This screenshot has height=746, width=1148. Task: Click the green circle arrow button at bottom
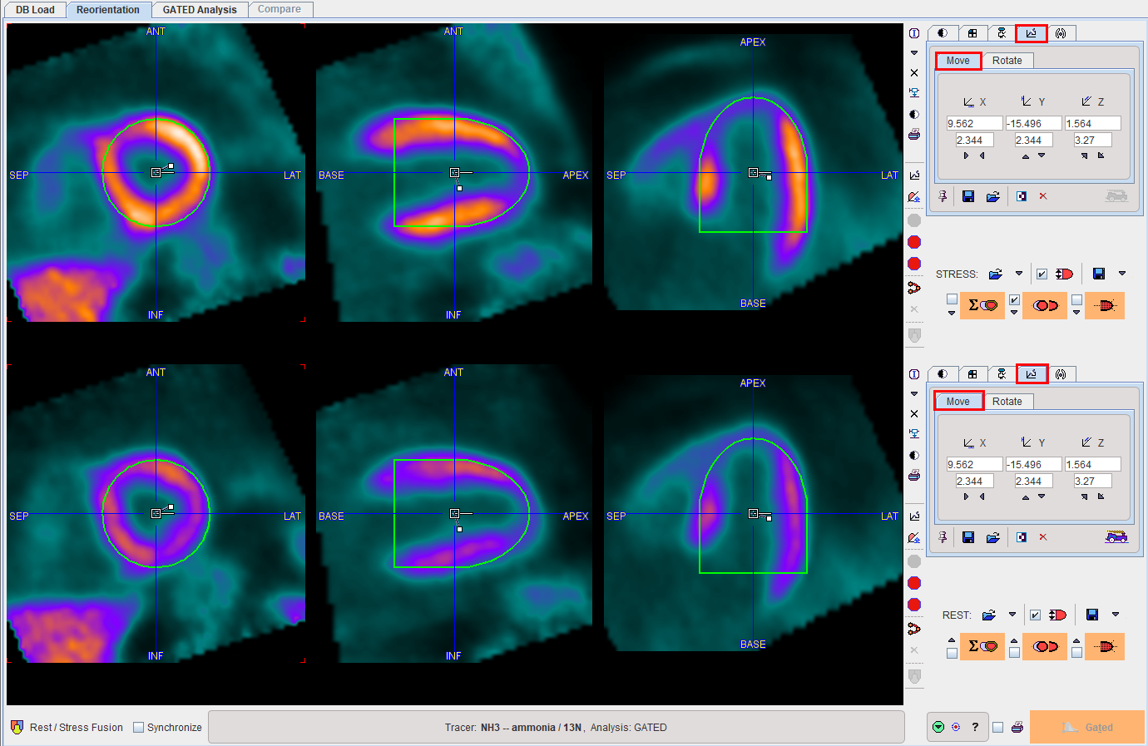[x=938, y=727]
